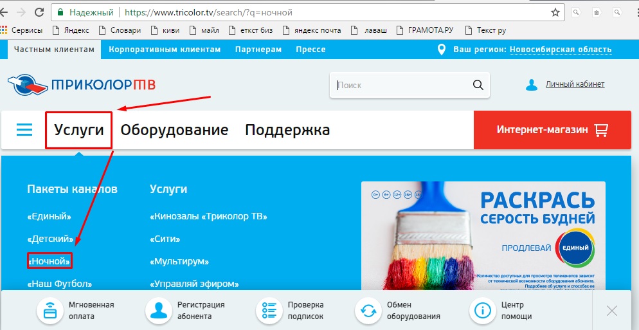
Task: Expand the Оборудование menu
Action: pos(174,130)
